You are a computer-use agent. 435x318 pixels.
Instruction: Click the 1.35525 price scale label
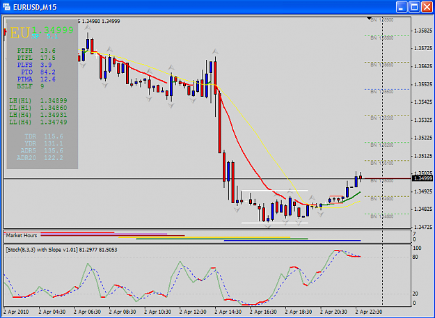(422, 84)
